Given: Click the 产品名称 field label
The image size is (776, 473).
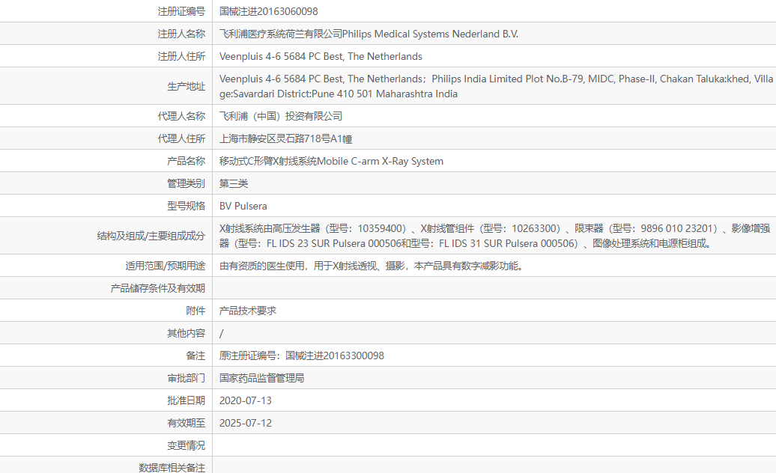Looking at the screenshot, I should (x=186, y=161).
